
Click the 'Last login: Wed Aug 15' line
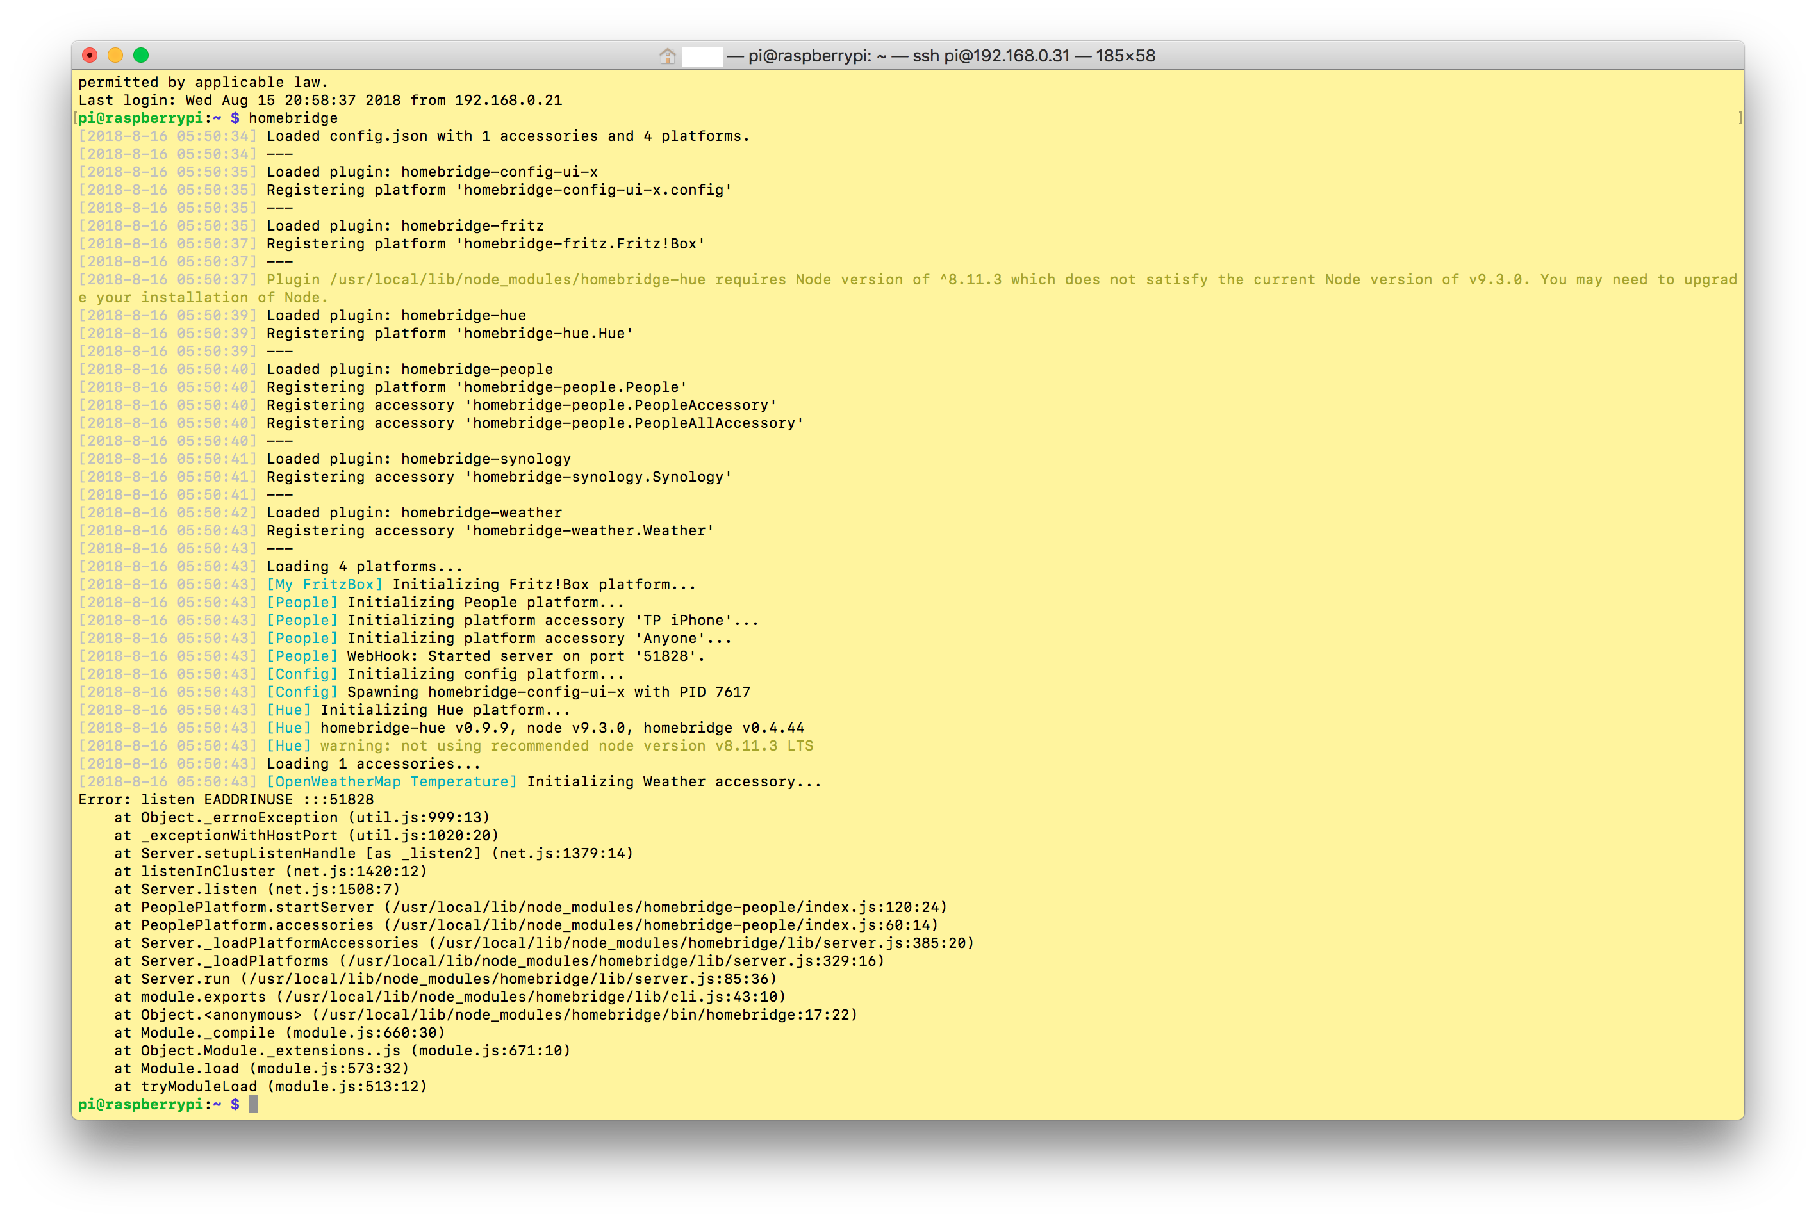point(320,101)
